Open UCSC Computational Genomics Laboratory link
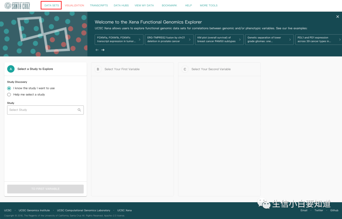 84,210
